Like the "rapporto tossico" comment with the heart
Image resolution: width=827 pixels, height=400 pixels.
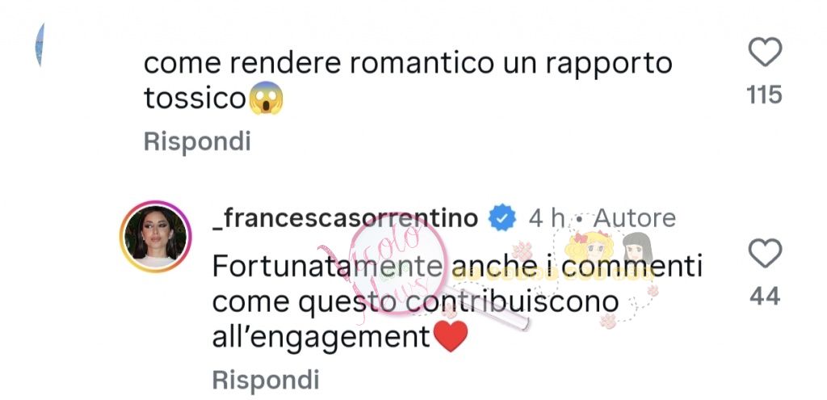(x=765, y=52)
